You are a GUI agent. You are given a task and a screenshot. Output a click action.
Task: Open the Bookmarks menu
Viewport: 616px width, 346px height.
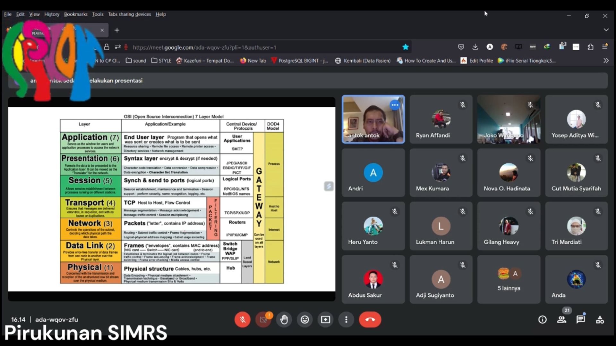pos(76,14)
